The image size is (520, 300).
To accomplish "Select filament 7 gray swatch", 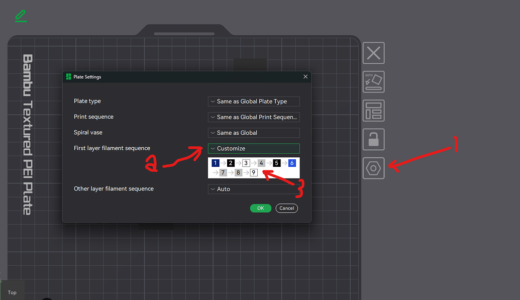I will pyautogui.click(x=223, y=172).
